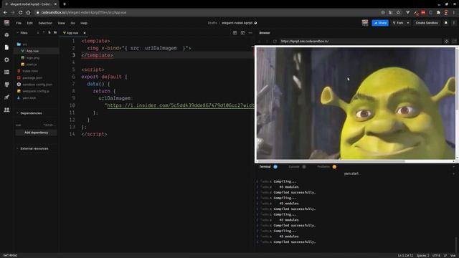
Task: Click the preview horizontal scrollbar
Action: pyautogui.click(x=331, y=161)
